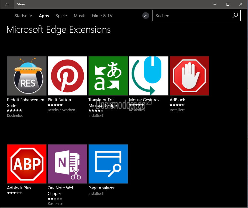Close the Store window
This screenshot has height=208, width=248.
click(x=241, y=4)
